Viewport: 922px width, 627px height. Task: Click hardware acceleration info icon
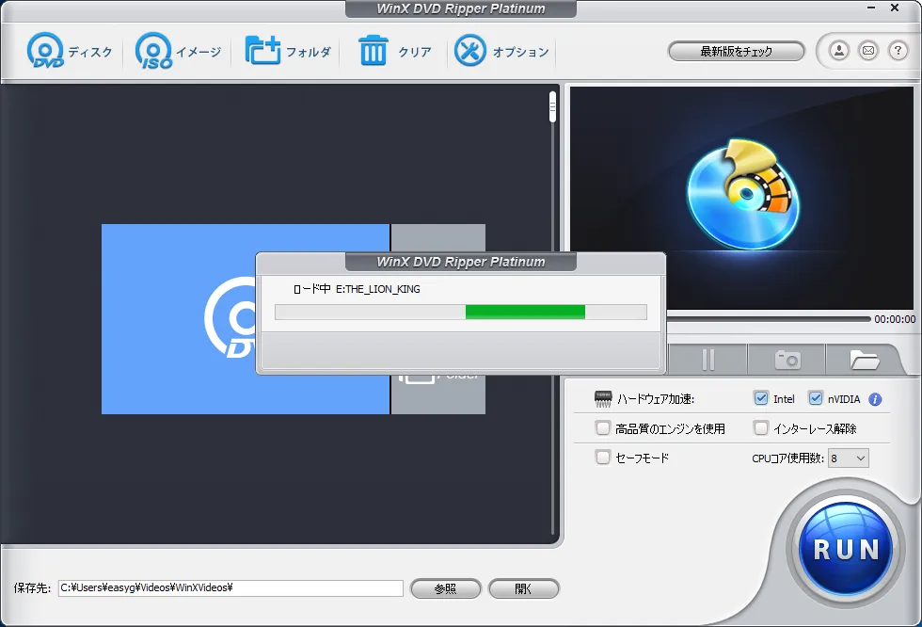tap(875, 399)
